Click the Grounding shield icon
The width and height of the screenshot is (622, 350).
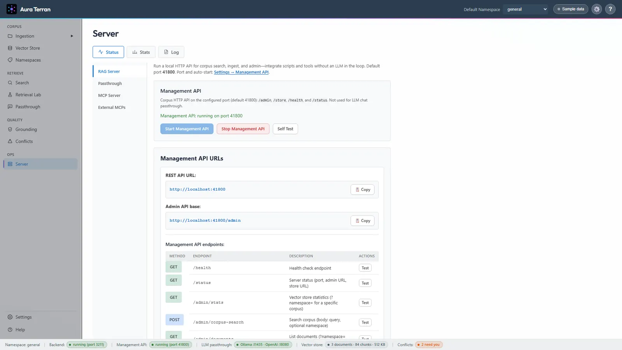click(10, 129)
